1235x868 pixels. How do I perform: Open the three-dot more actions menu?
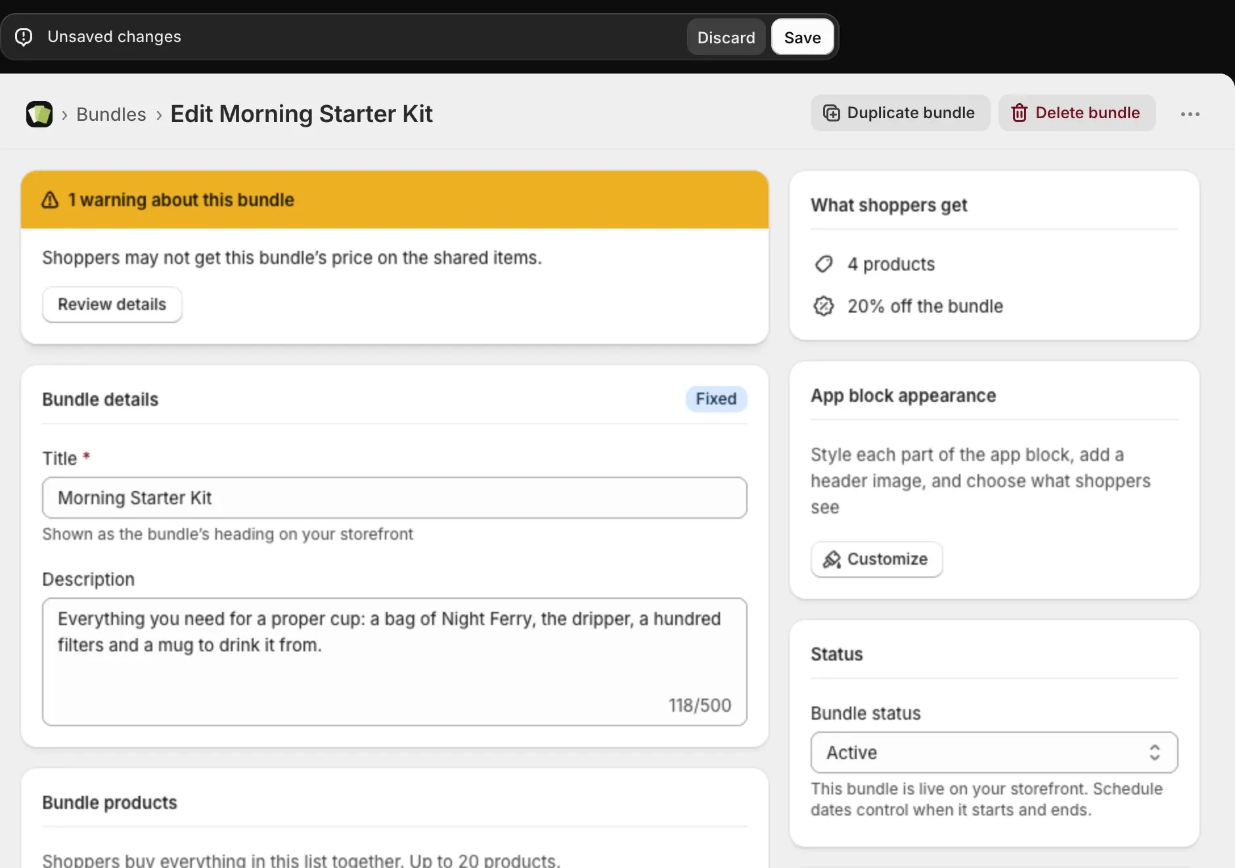[x=1190, y=114]
